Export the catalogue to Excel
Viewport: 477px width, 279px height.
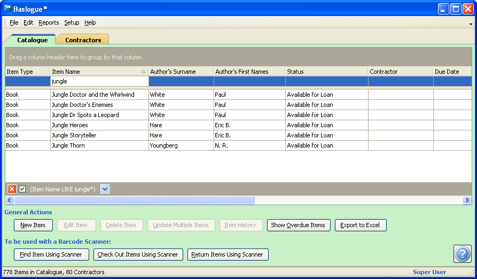coord(361,225)
